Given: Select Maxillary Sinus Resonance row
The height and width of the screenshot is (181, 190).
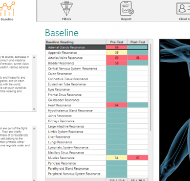Looking at the screenshot, I should [97, 153].
